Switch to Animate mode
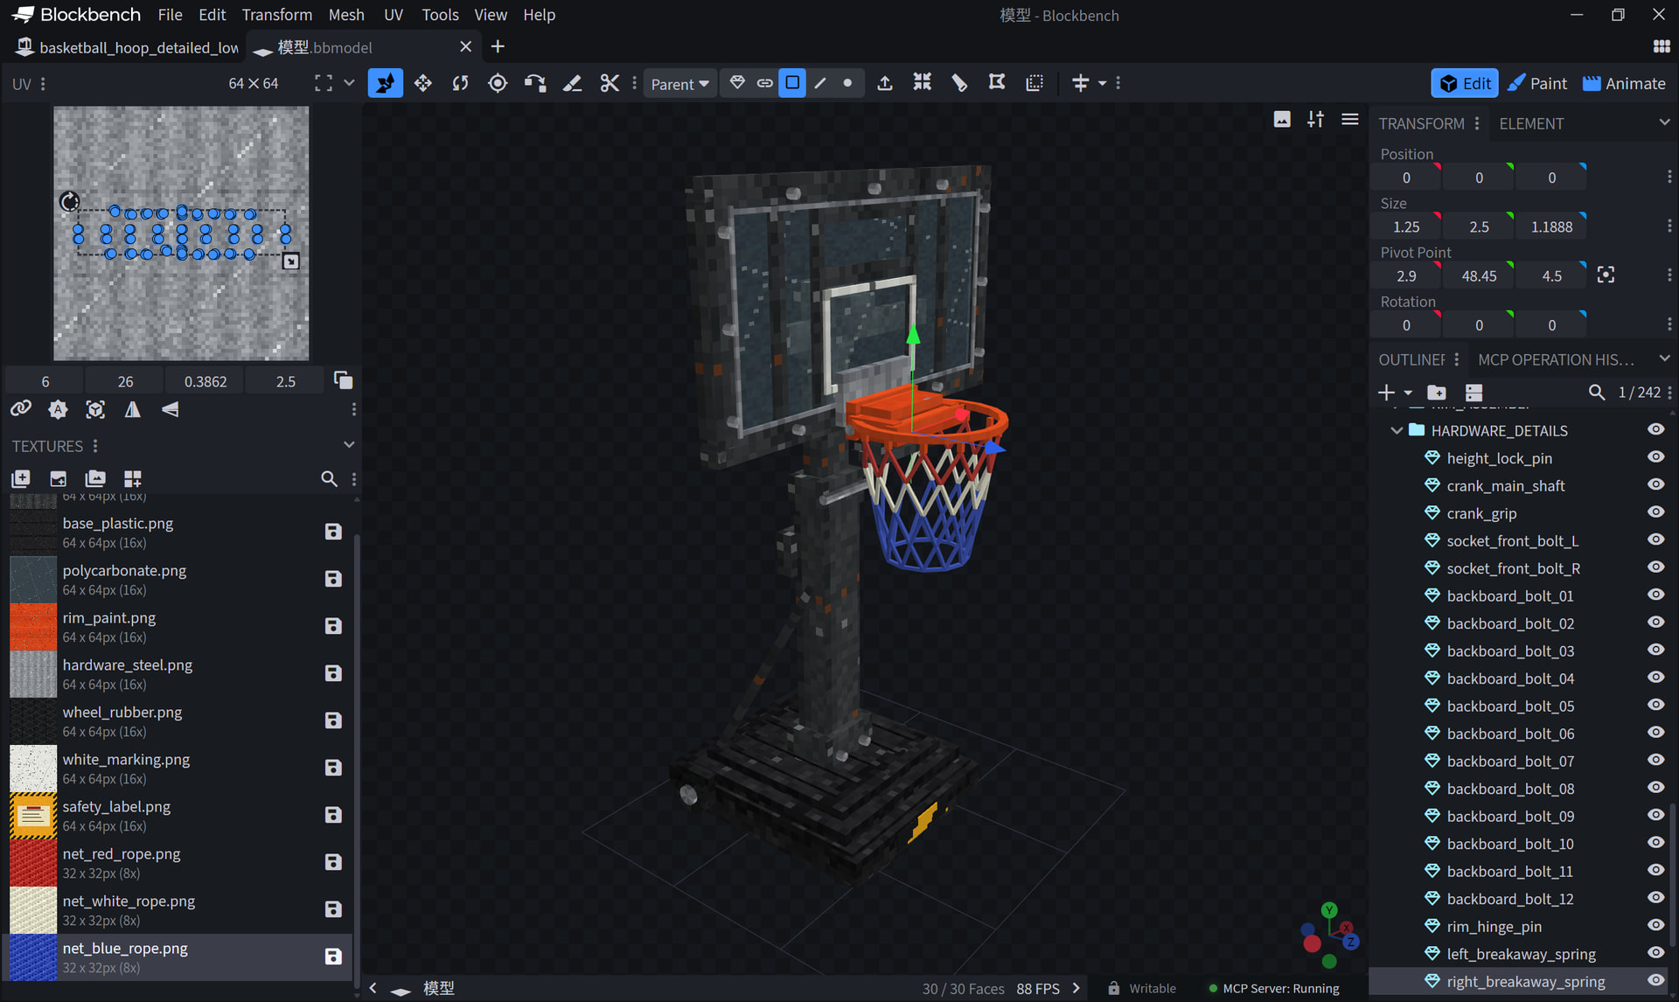1679x1002 pixels. [1624, 83]
